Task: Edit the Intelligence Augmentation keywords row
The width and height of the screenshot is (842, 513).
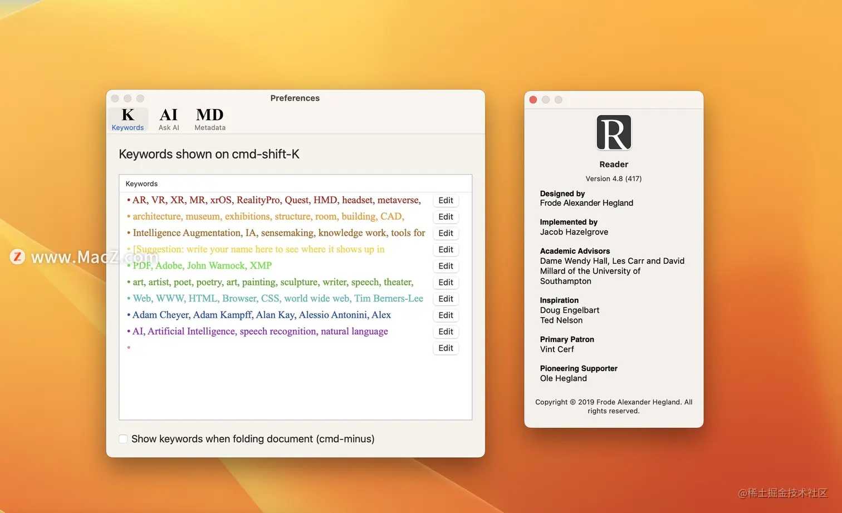Action: [x=446, y=233]
